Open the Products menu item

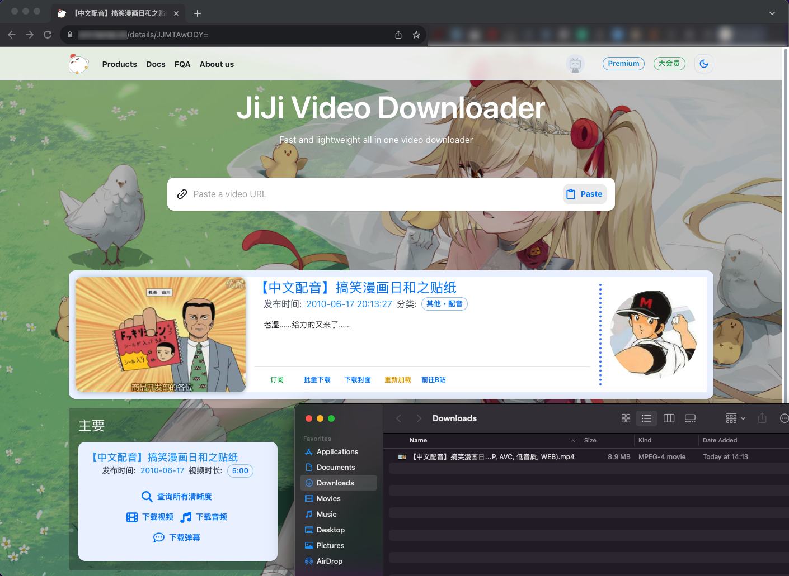(119, 64)
